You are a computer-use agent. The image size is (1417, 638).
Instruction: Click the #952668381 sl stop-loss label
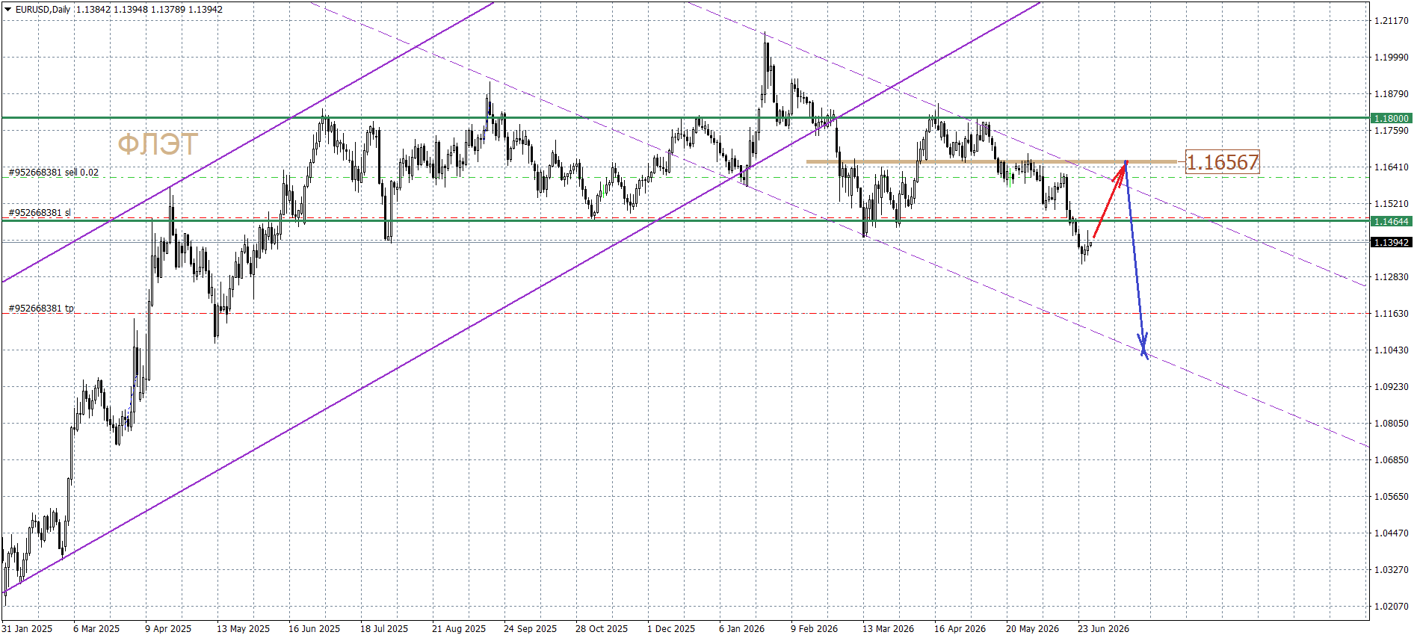point(40,213)
